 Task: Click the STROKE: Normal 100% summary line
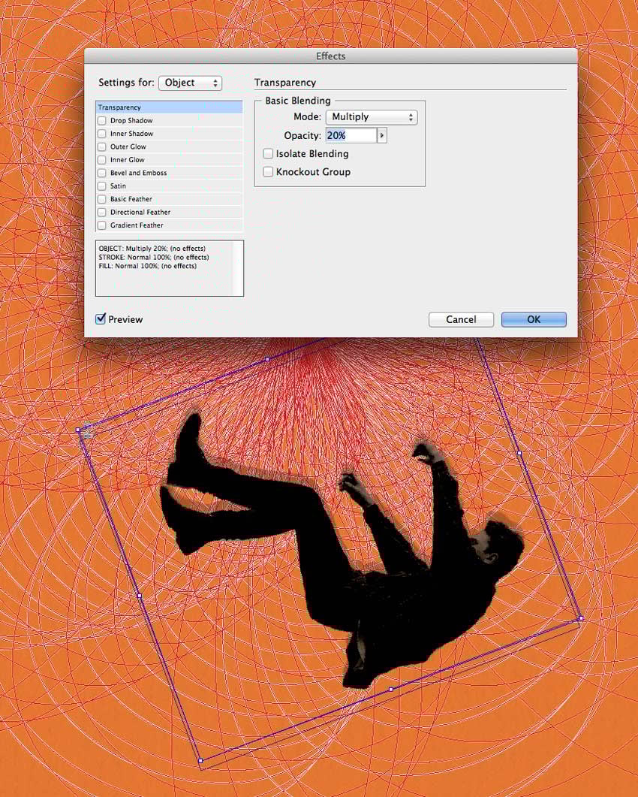[153, 257]
